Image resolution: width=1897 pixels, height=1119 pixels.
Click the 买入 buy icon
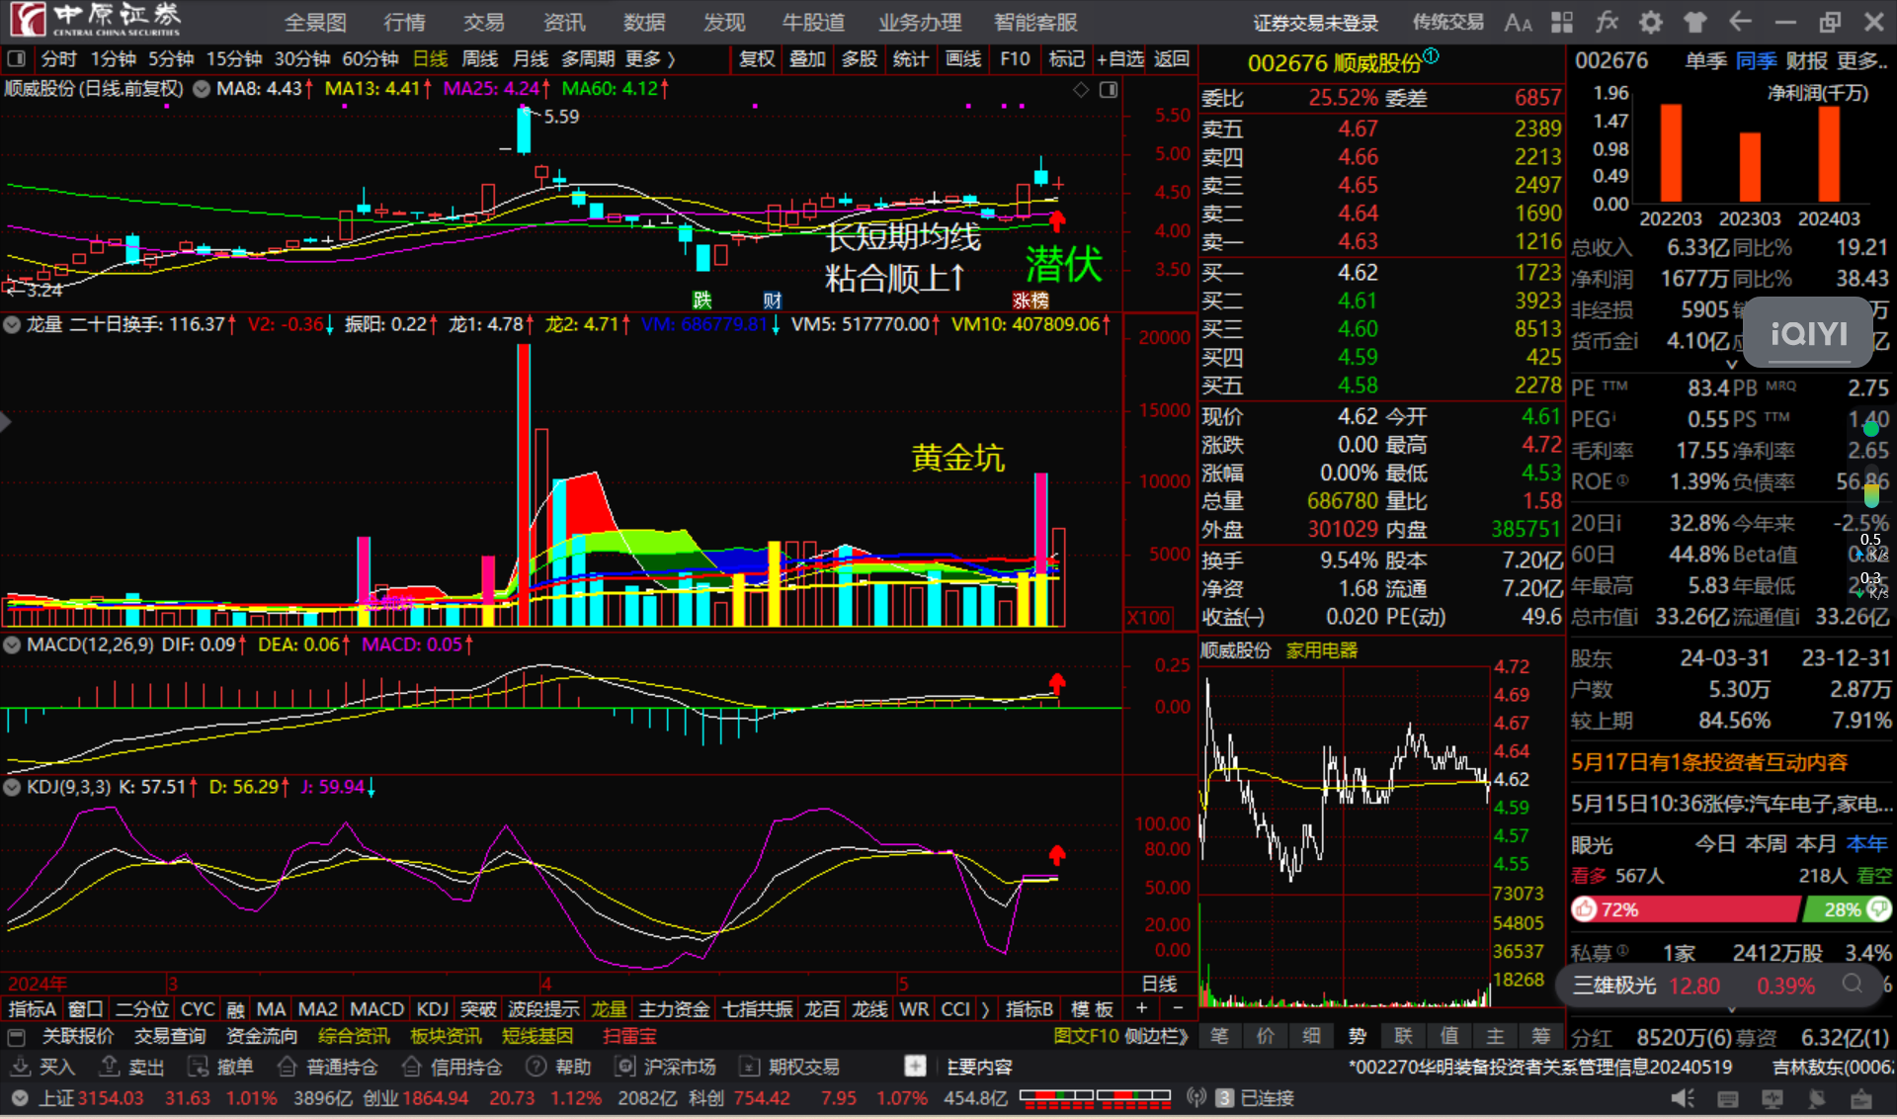click(x=20, y=1067)
